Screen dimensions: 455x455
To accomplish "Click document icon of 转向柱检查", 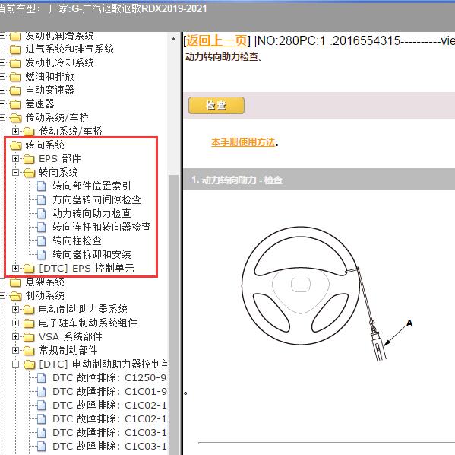I will [42, 240].
